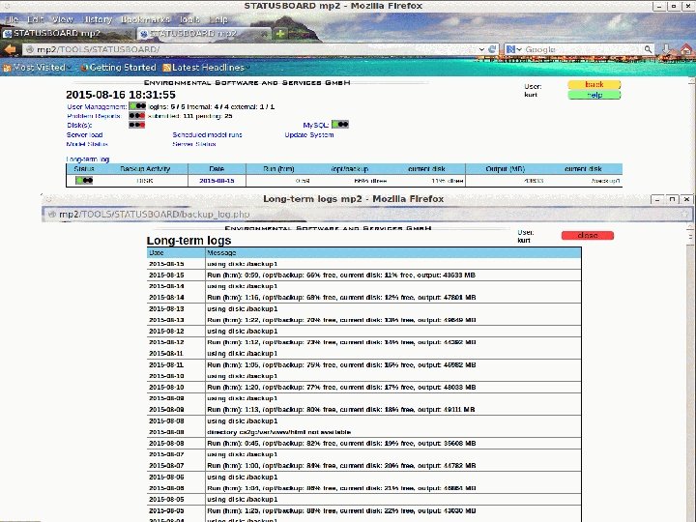Click the backup_log.php address bar in logs window
696x522 pixels.
366,214
